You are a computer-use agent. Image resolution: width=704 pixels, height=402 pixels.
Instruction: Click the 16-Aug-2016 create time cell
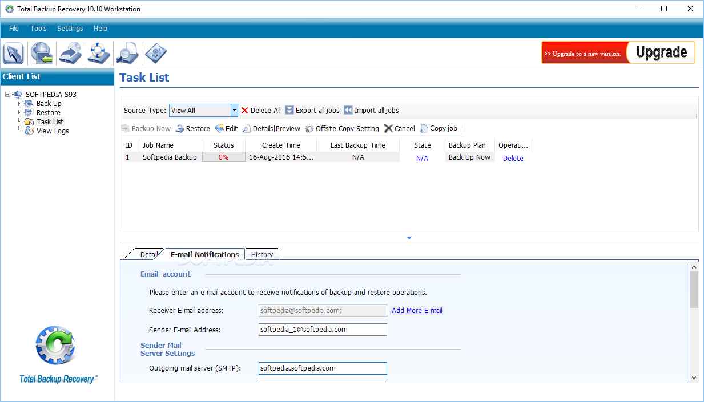point(281,157)
